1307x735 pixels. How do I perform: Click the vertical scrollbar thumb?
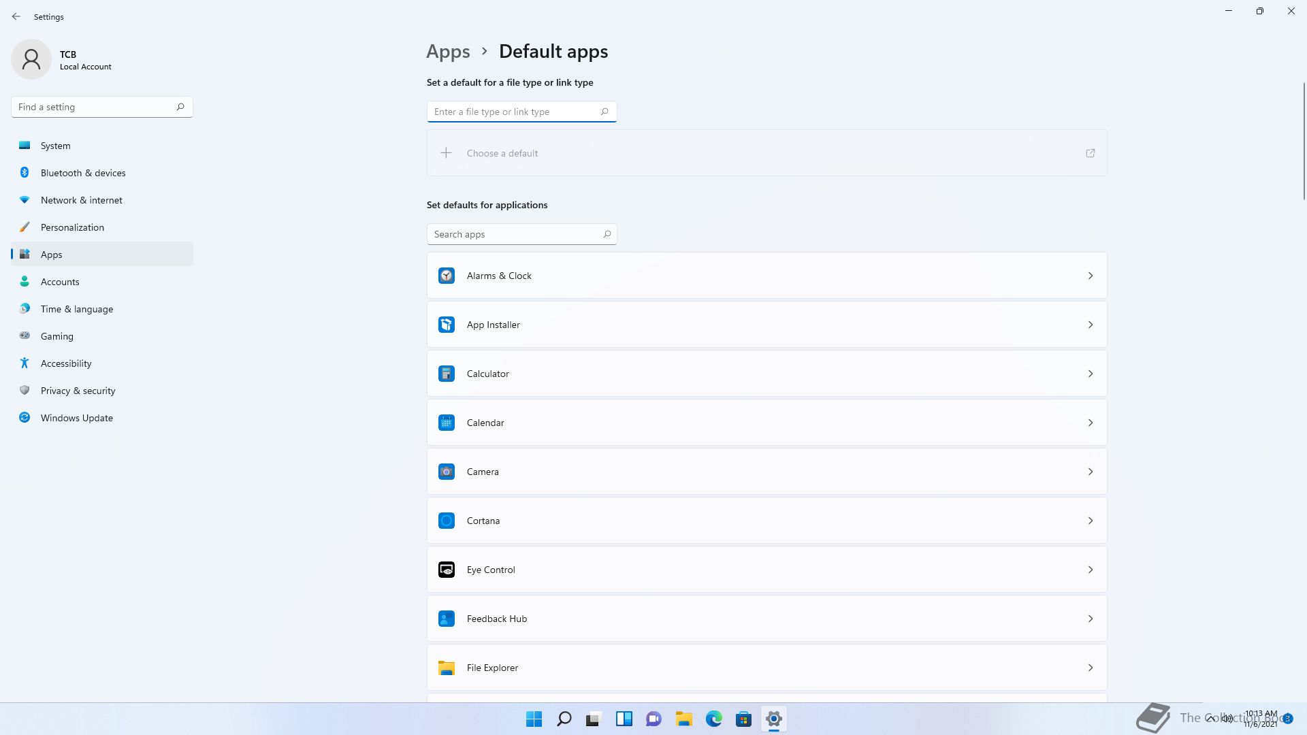tap(1304, 141)
